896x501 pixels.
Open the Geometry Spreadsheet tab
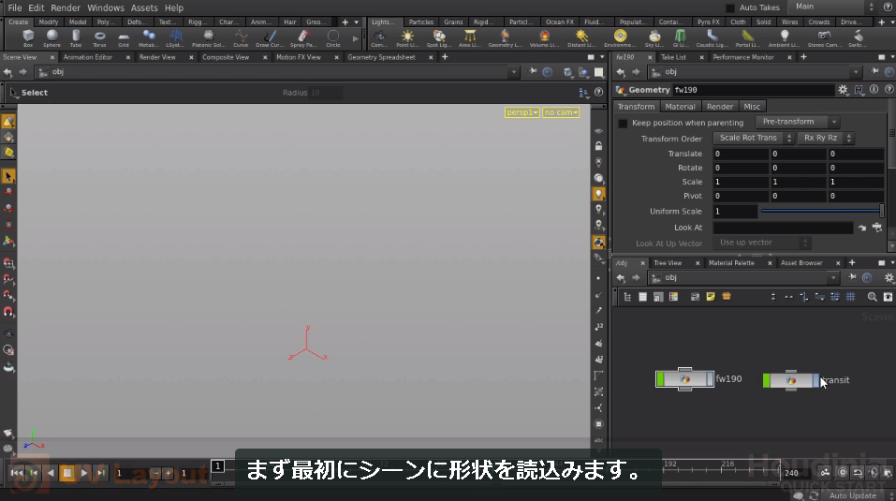(x=381, y=57)
